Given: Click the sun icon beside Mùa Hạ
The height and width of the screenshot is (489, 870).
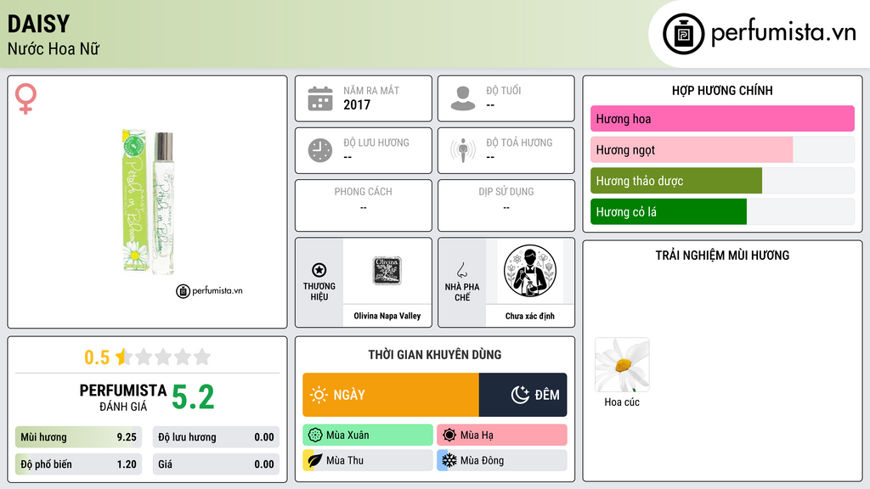Looking at the screenshot, I should tap(449, 436).
